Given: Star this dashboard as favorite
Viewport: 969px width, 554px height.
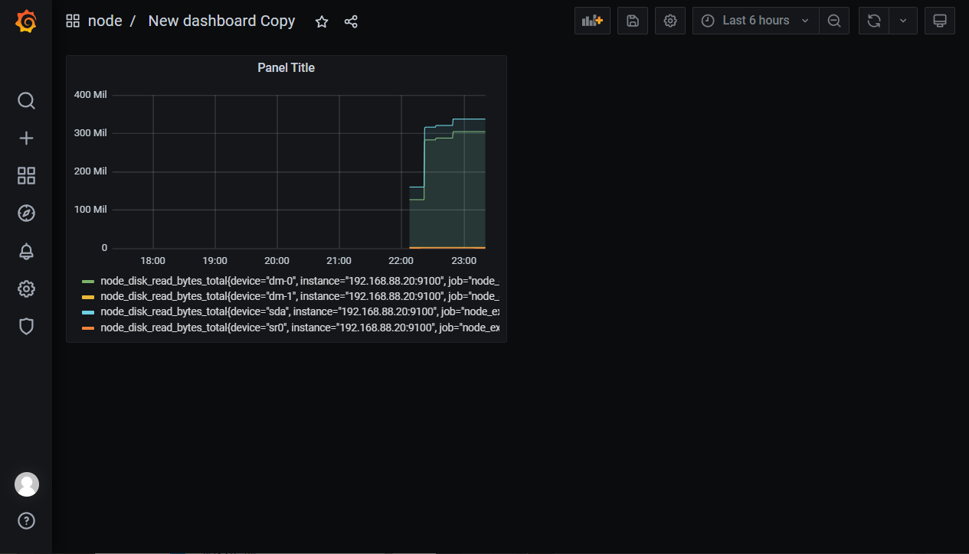Looking at the screenshot, I should 322,21.
